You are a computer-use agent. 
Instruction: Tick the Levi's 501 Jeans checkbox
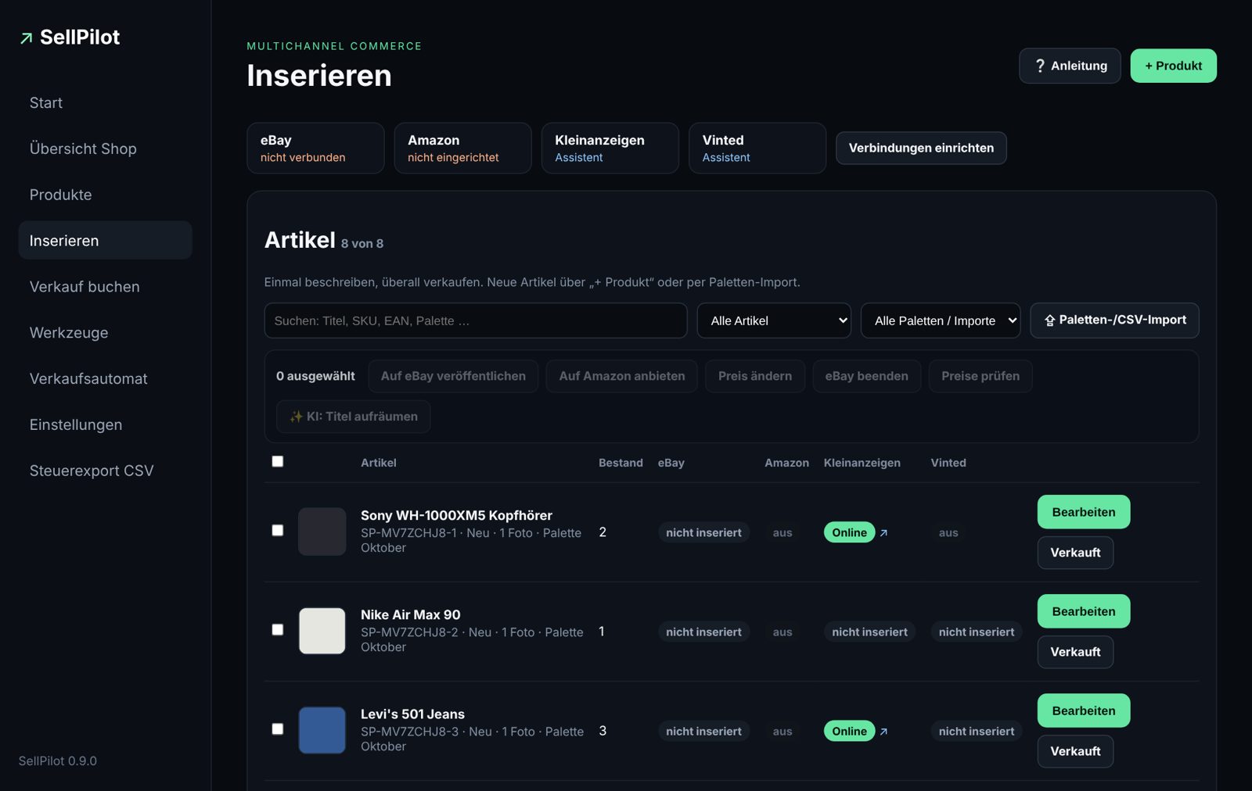278,728
